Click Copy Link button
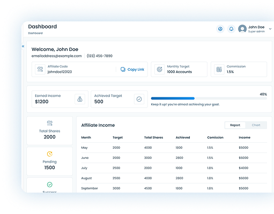The width and height of the screenshot is (274, 214). coord(132,70)
